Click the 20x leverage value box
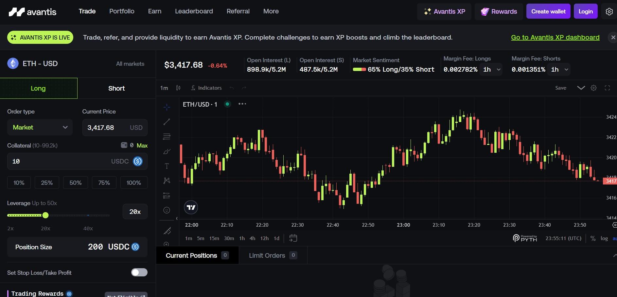The height and width of the screenshot is (297, 617). [x=135, y=212]
